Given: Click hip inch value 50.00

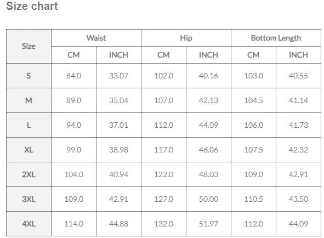Looking at the screenshot, I should 208,199.
